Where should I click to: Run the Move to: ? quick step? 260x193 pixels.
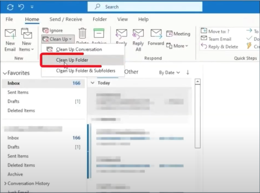(215, 31)
